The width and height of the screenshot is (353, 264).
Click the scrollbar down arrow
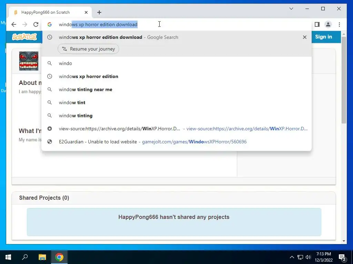pos(344,241)
